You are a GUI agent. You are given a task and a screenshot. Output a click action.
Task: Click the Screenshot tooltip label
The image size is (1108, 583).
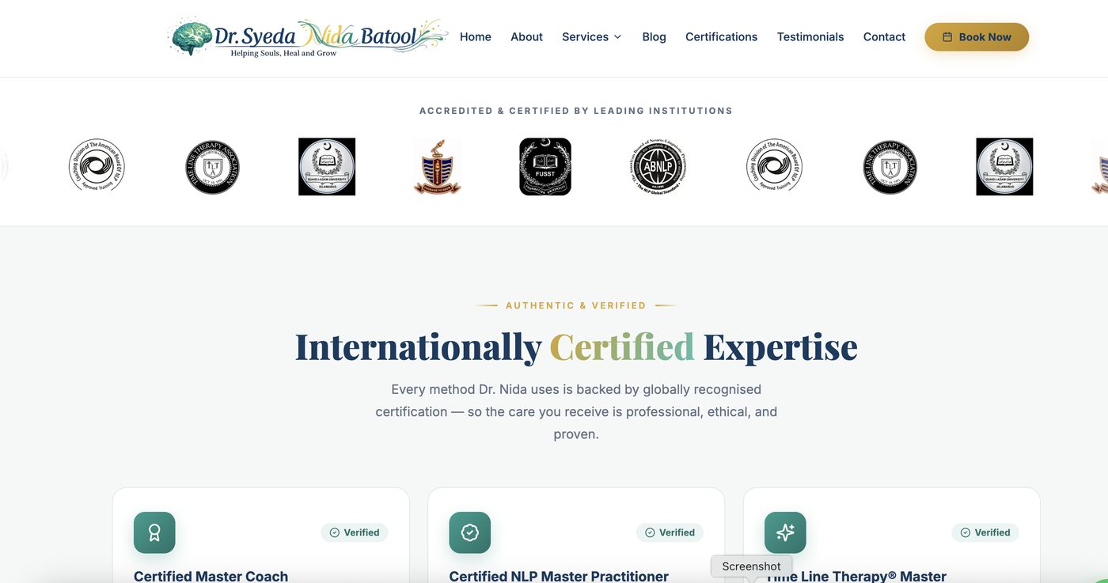751,566
